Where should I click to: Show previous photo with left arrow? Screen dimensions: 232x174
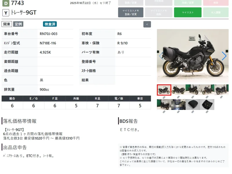pyautogui.click(x=161, y=56)
